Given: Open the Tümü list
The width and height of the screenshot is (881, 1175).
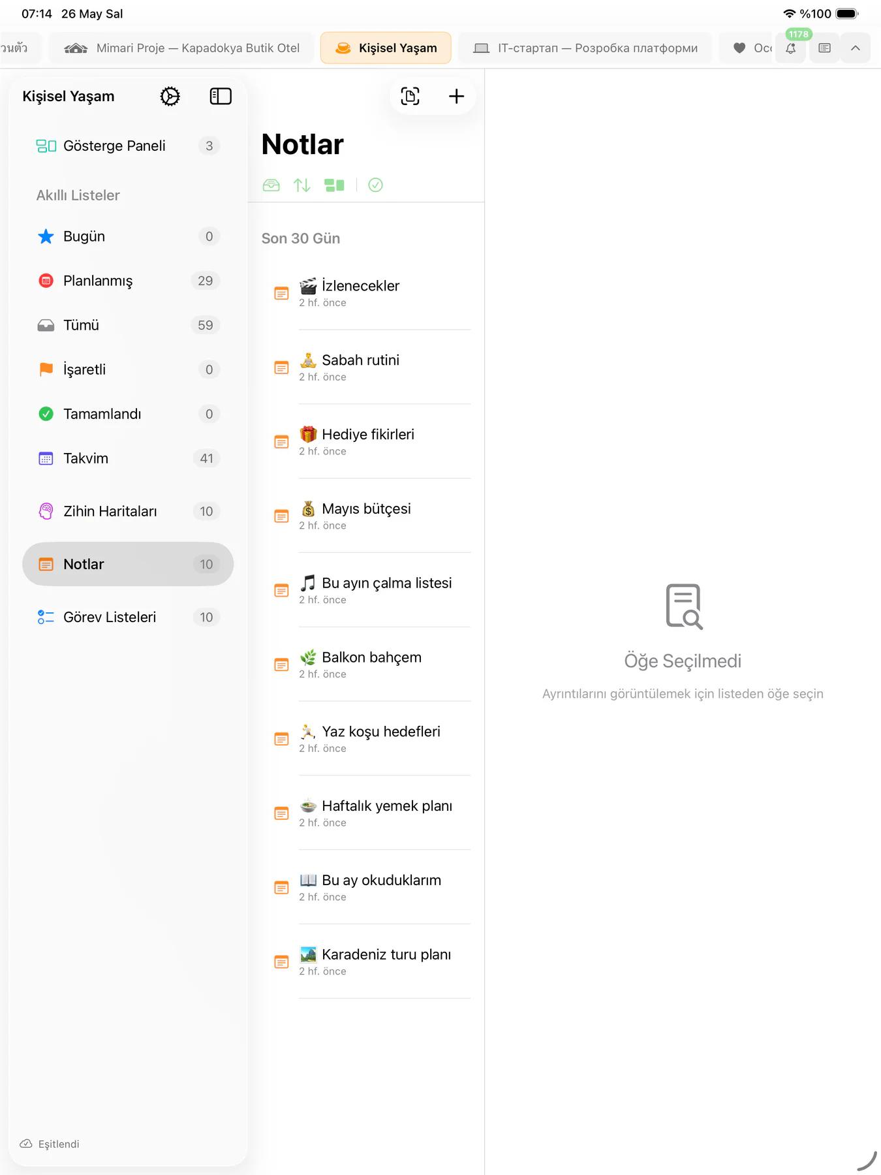Looking at the screenshot, I should tap(128, 325).
